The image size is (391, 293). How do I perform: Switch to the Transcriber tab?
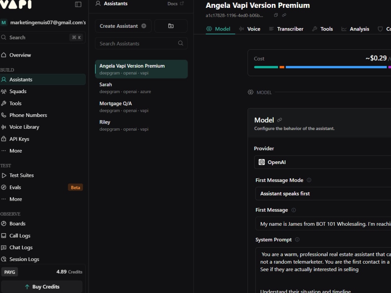[286, 29]
